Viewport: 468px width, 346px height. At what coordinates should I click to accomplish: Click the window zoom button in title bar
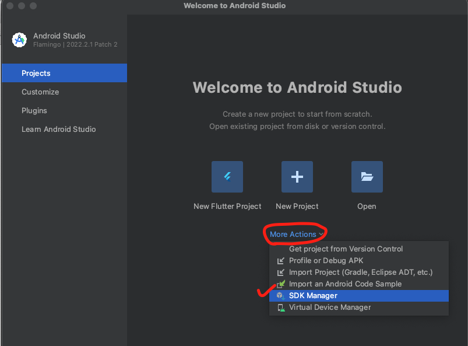point(33,6)
